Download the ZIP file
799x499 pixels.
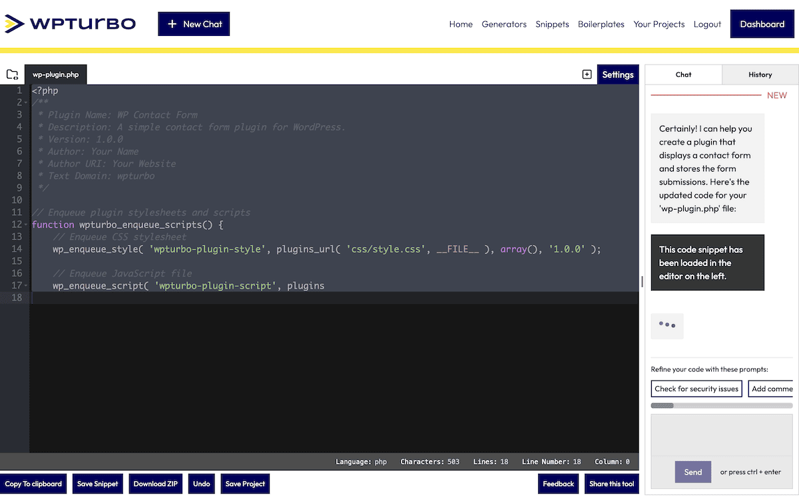tap(158, 484)
